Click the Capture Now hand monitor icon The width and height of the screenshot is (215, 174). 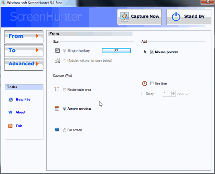[x=125, y=17]
